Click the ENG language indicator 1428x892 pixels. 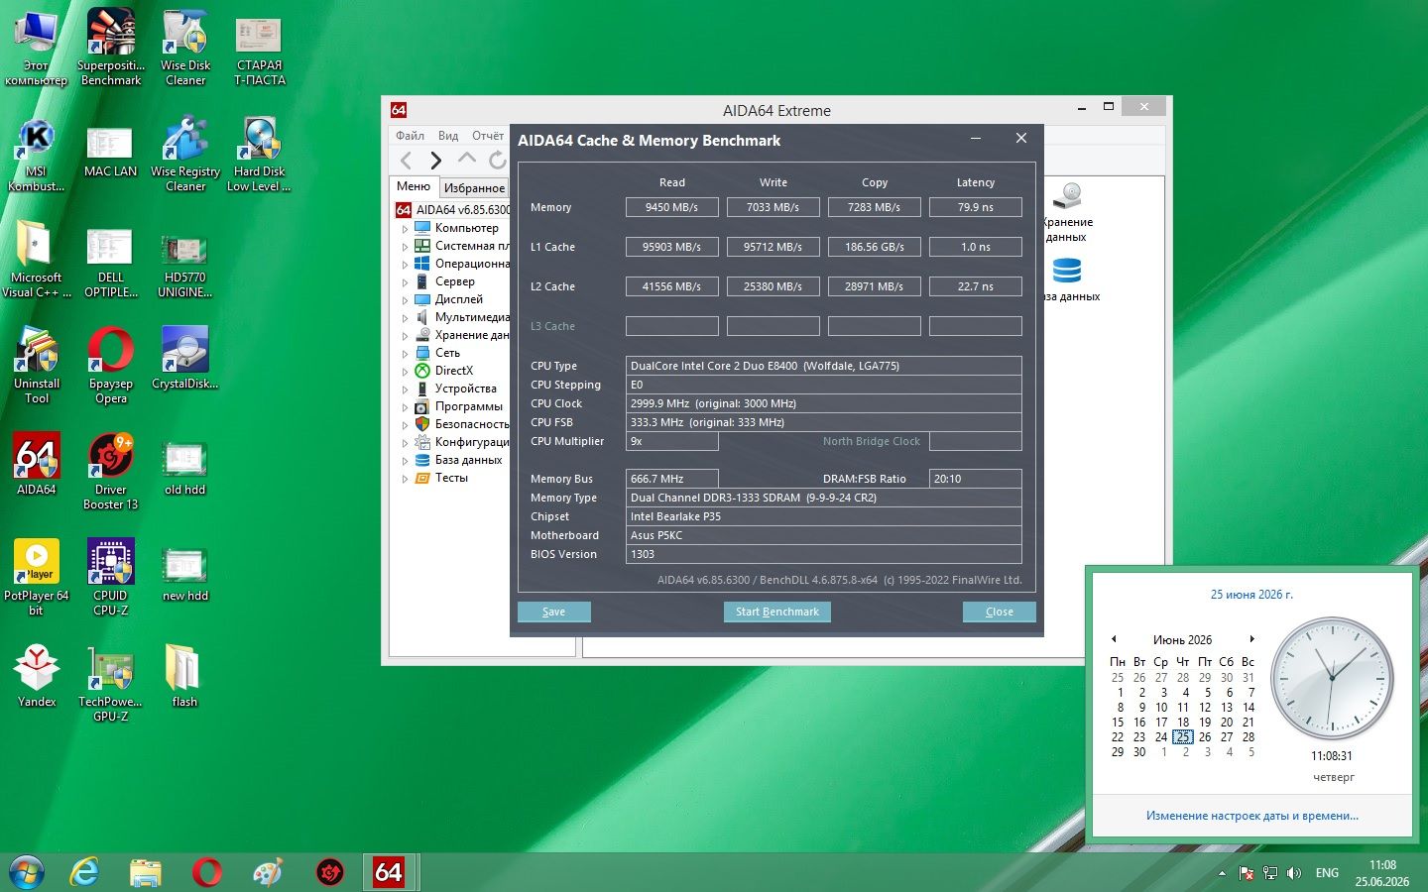[1327, 873]
